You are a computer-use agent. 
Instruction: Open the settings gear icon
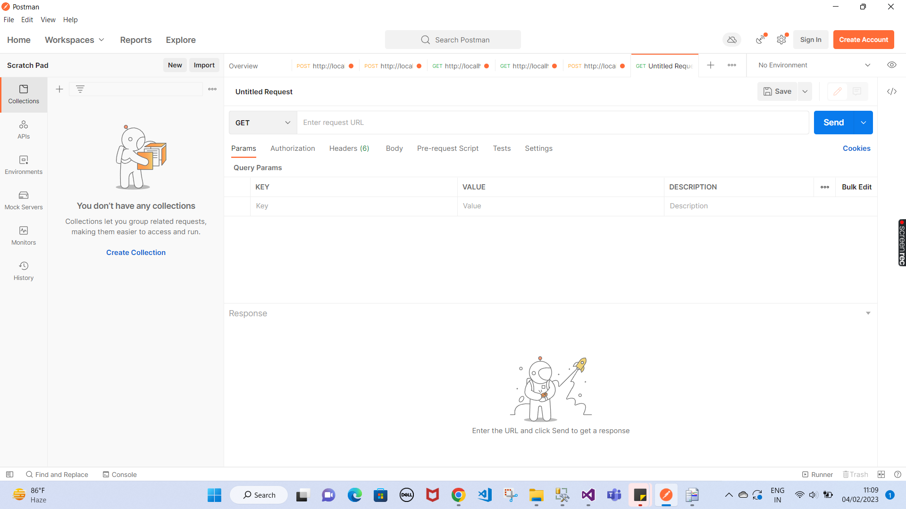click(x=781, y=40)
